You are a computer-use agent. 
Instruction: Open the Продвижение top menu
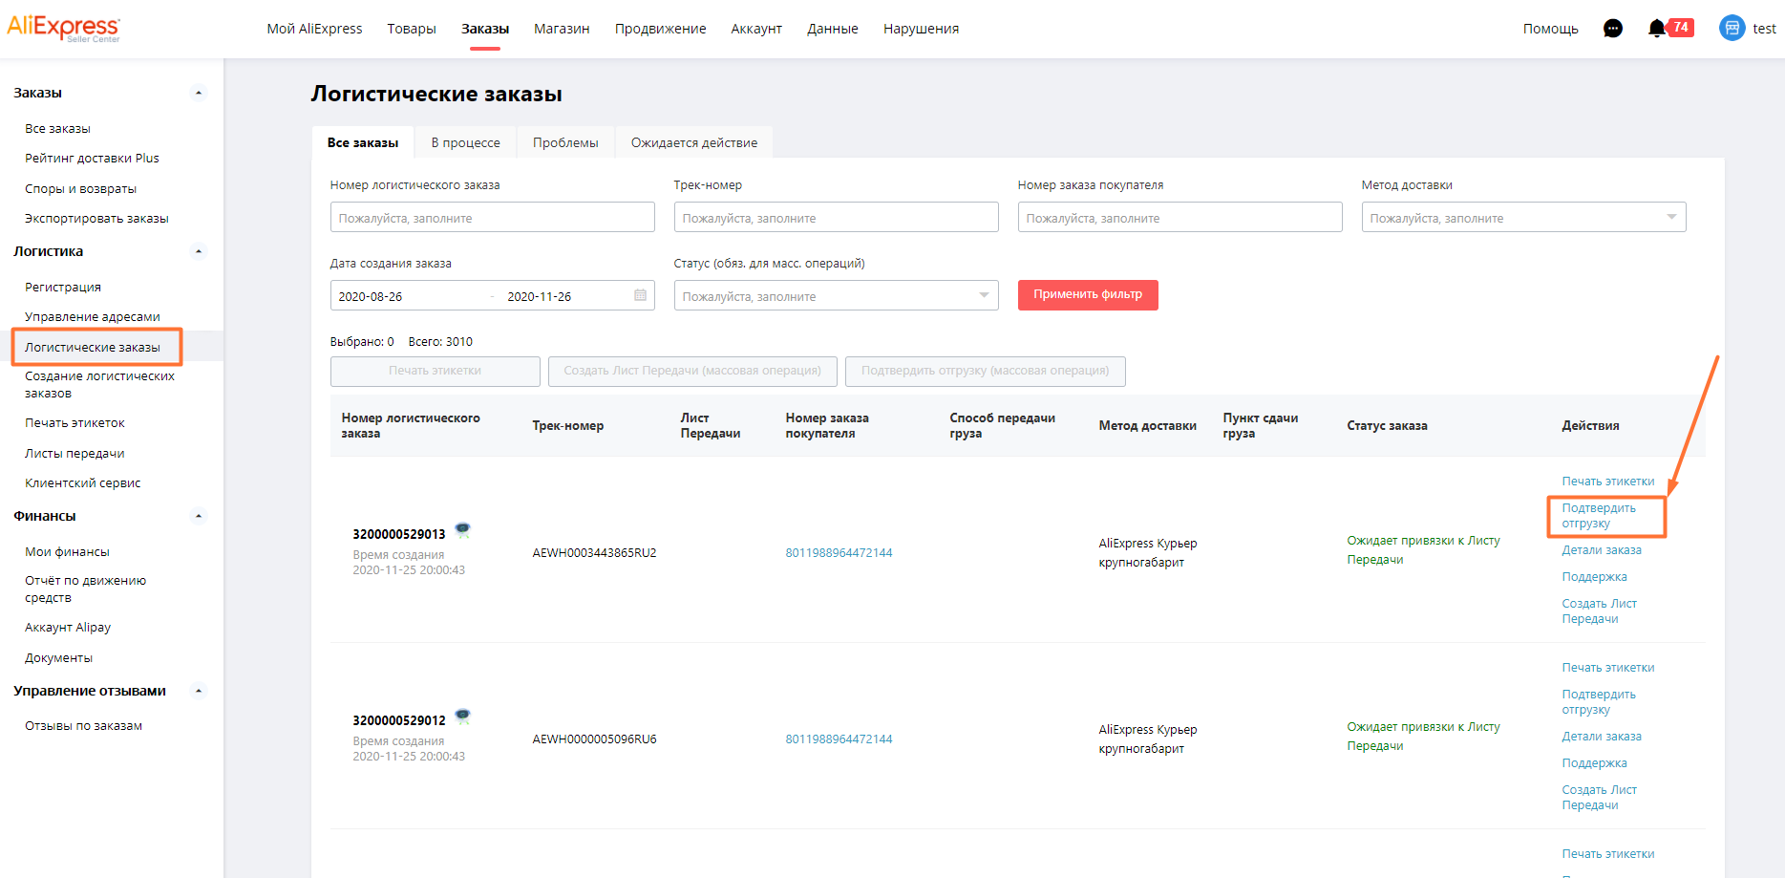click(660, 29)
